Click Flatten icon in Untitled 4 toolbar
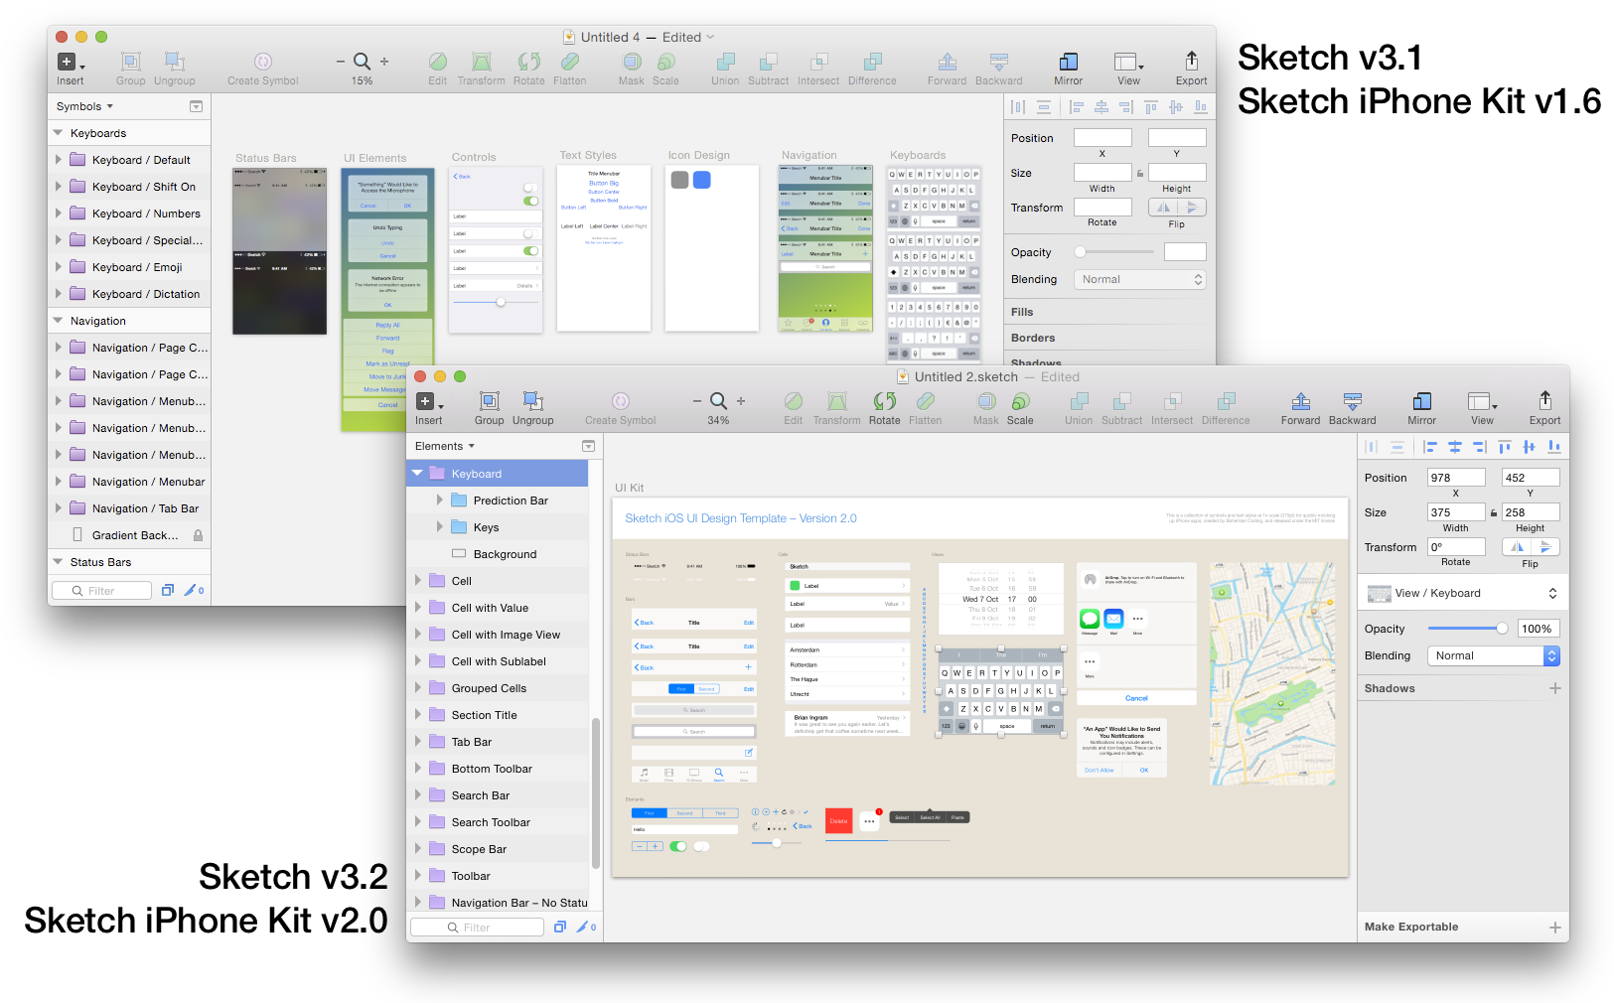 point(570,62)
